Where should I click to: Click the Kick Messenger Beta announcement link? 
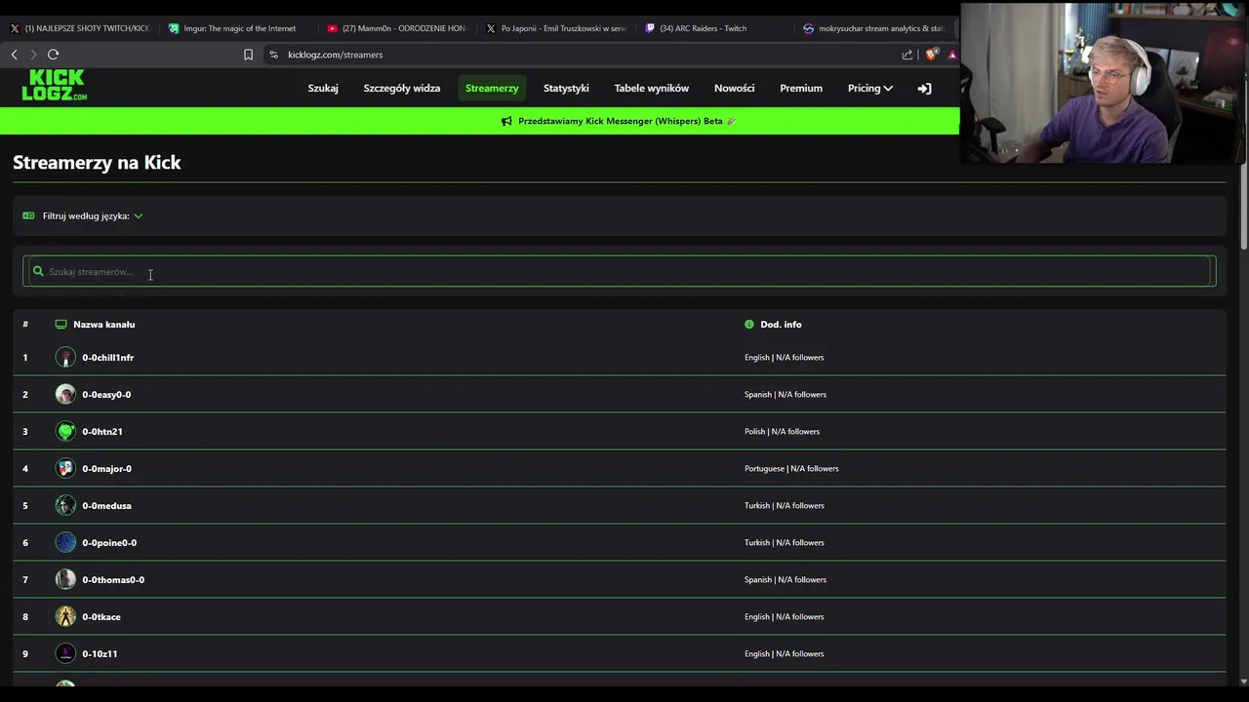click(x=621, y=121)
